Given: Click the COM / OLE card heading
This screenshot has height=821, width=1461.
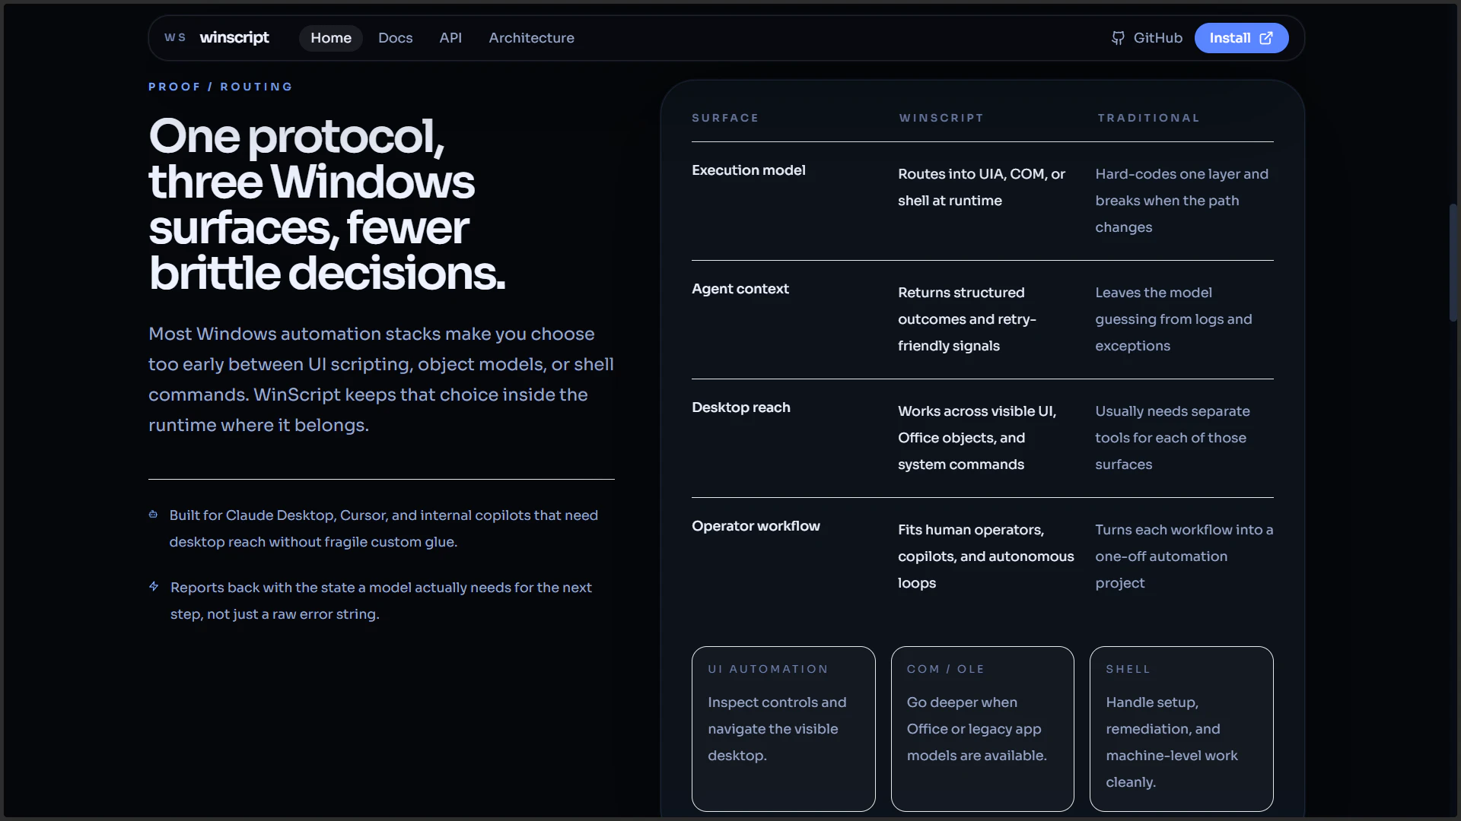Looking at the screenshot, I should click(945, 669).
